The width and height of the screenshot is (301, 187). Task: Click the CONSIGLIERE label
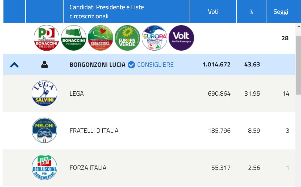tap(155, 65)
